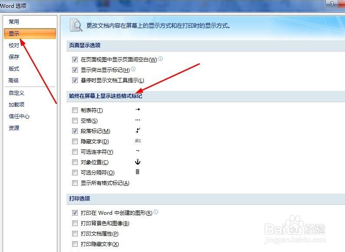
Task: Toggle 对象位置 checkbox
Action: [x=75, y=162]
